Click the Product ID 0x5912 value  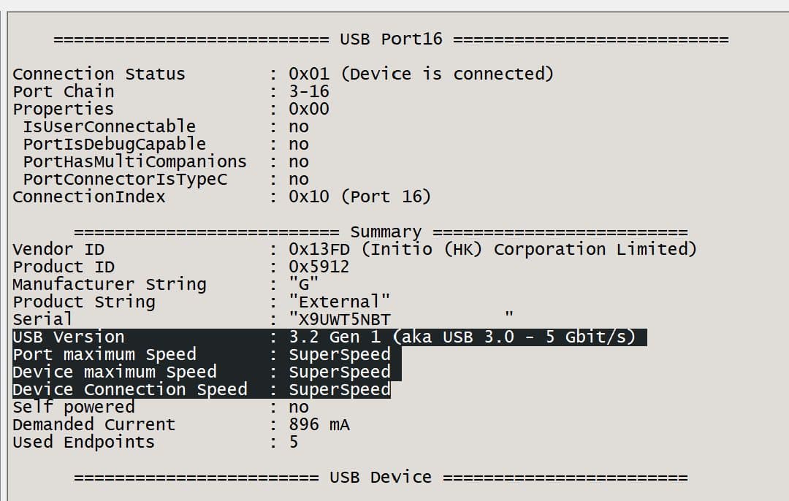[319, 267]
